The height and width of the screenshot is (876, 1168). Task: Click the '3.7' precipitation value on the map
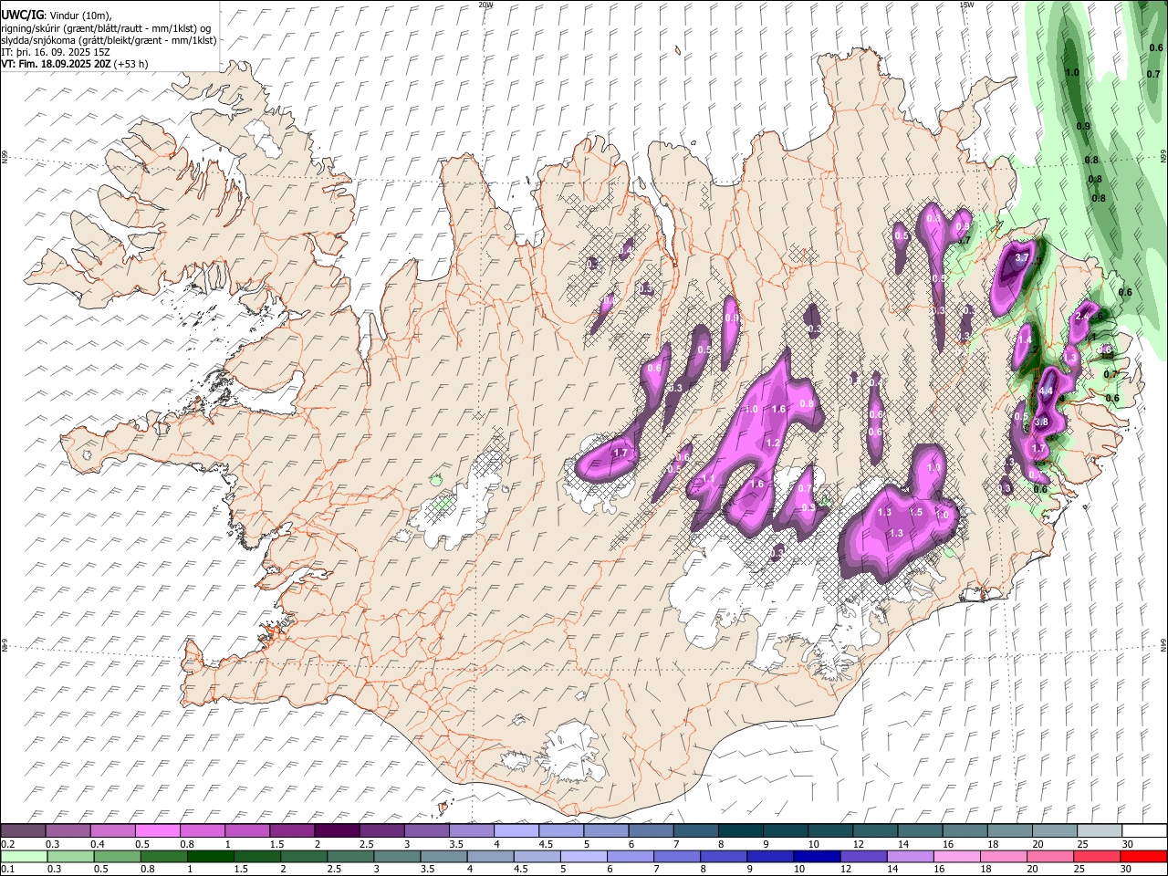point(1022,259)
